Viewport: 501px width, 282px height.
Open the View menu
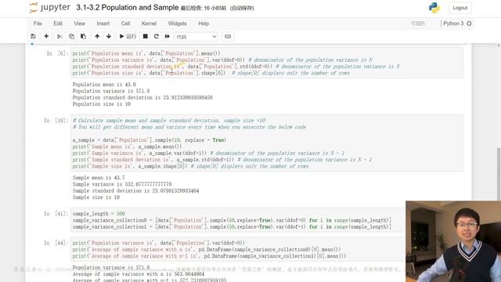80,23
